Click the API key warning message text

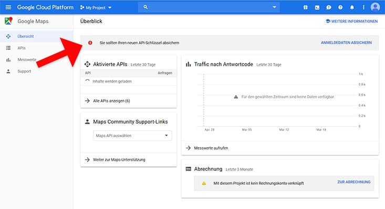click(139, 43)
